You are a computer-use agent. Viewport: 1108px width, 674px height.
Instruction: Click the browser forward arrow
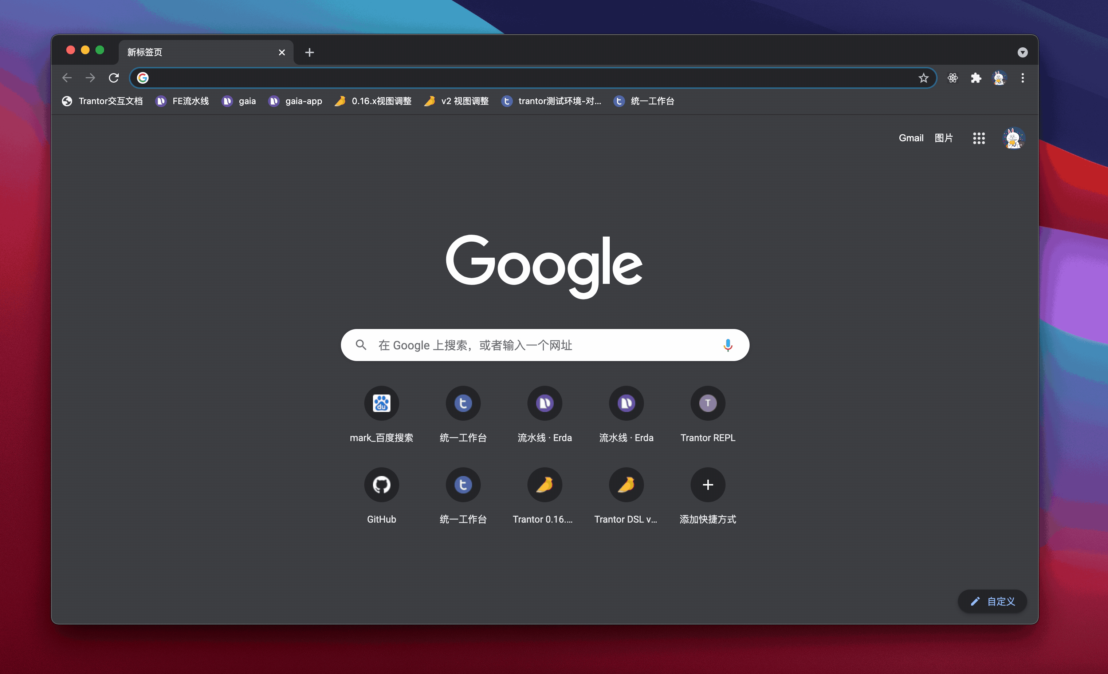pos(90,78)
